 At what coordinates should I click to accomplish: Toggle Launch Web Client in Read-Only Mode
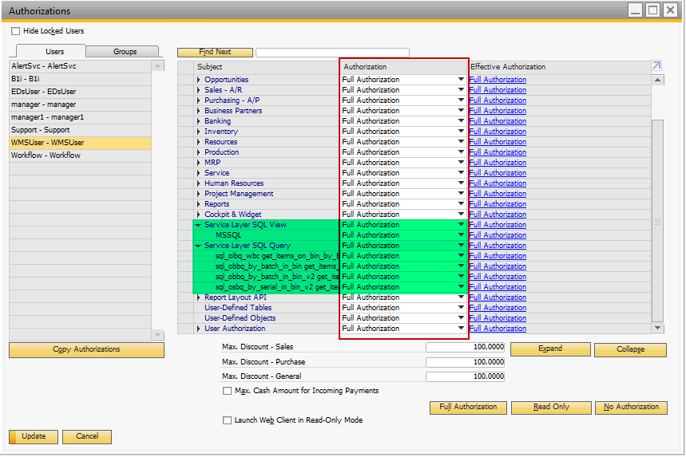coord(228,420)
